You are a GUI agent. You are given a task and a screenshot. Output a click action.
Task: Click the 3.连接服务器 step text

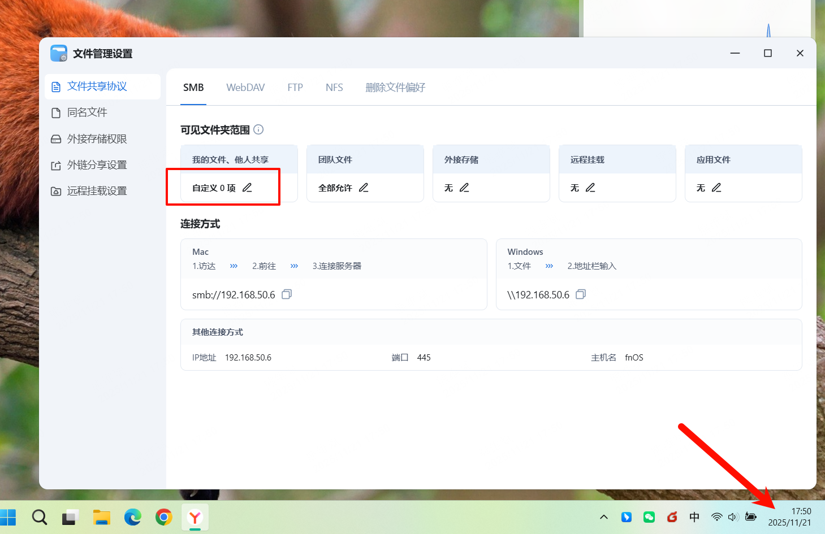point(337,266)
